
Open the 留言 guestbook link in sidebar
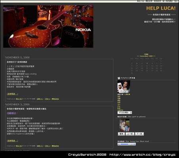pyautogui.click(x=119, y=102)
